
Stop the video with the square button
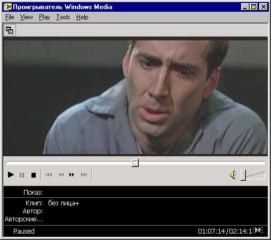click(x=34, y=175)
